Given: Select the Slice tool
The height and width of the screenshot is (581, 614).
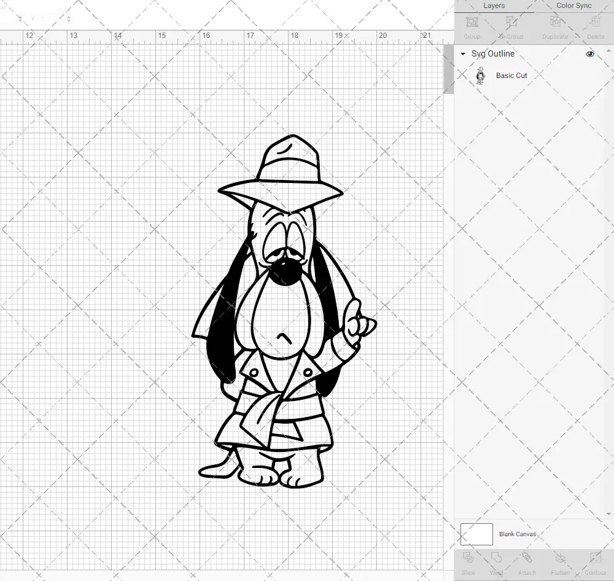Looking at the screenshot, I should [x=468, y=563].
